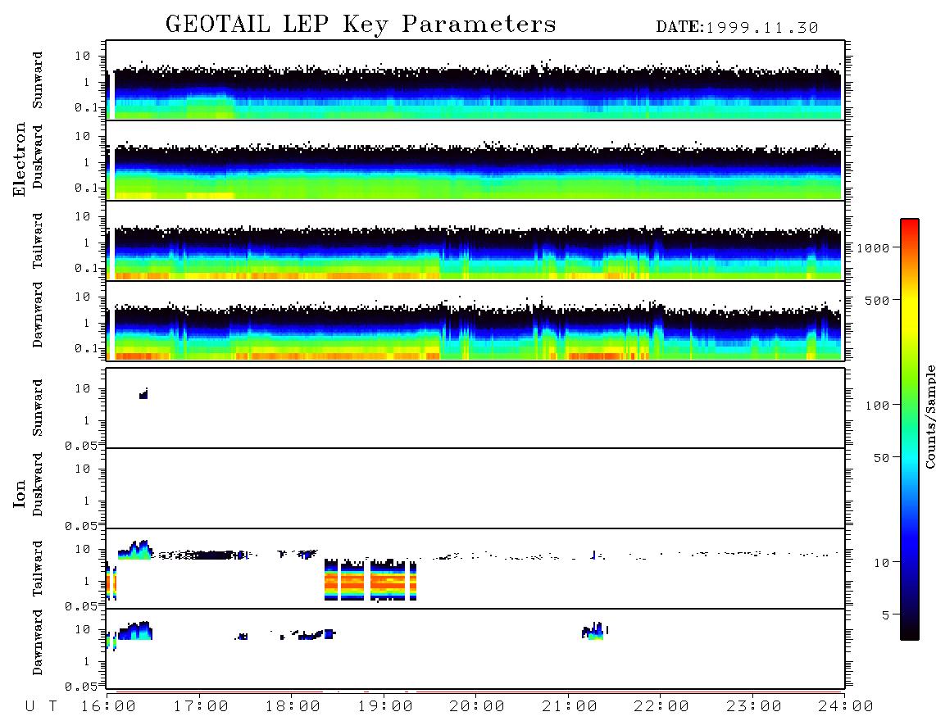Click the 50 colorbar tick label
936x721 pixels.
click(881, 458)
